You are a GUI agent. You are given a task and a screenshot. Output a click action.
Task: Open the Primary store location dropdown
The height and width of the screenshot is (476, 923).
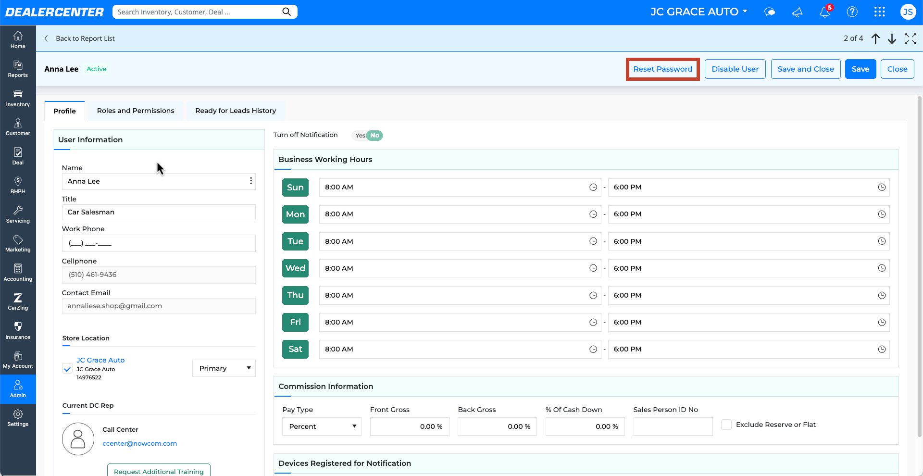pos(224,368)
